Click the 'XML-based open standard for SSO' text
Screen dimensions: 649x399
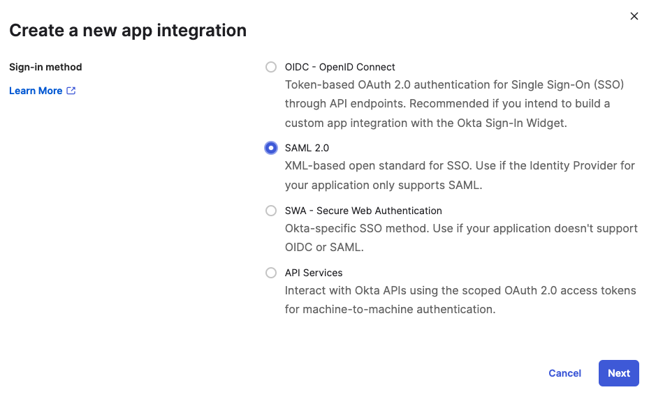tap(460, 166)
